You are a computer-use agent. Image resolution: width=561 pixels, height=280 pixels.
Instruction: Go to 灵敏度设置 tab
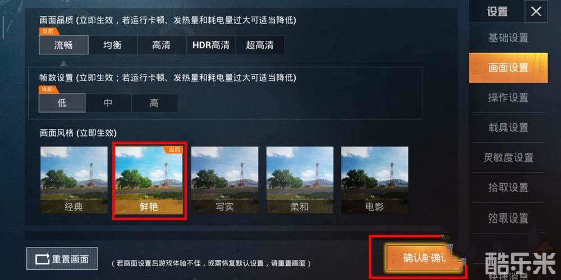[508, 157]
